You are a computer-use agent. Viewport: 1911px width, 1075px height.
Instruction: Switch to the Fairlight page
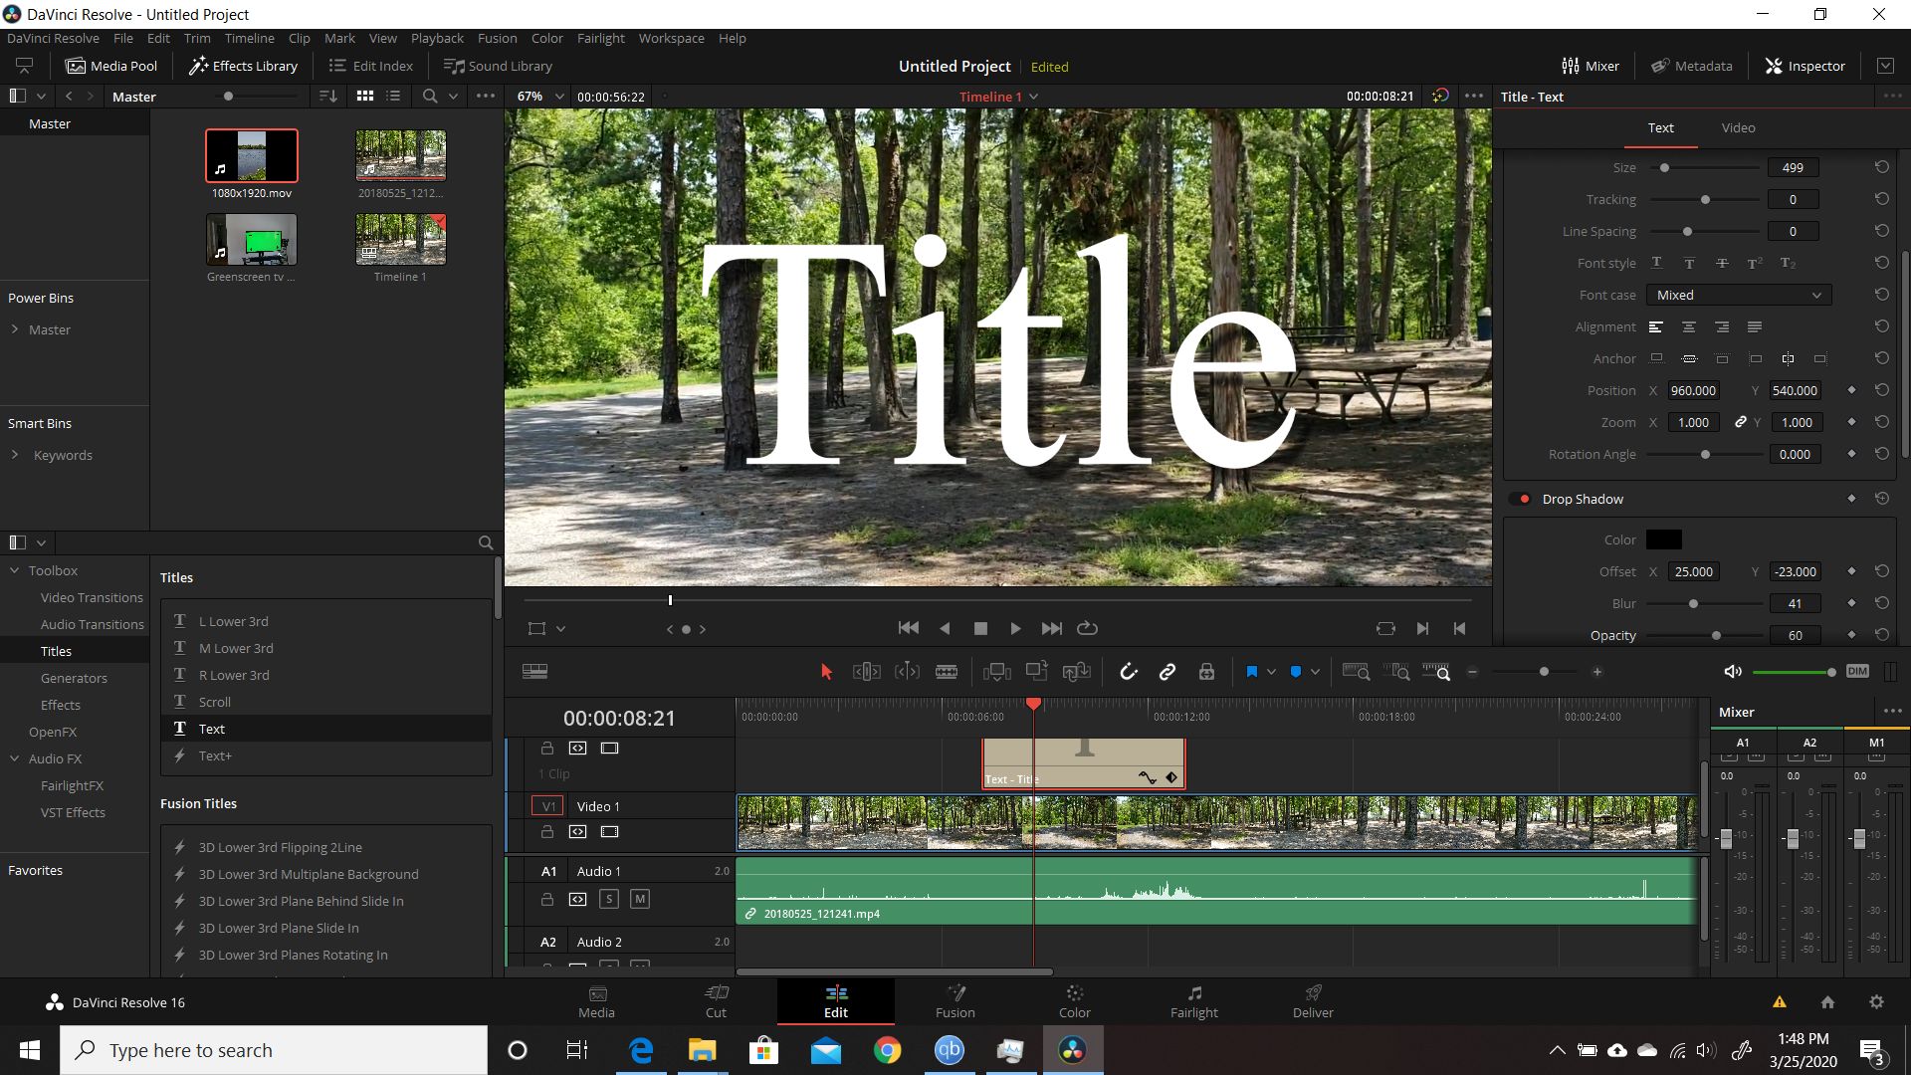[x=1193, y=1001]
